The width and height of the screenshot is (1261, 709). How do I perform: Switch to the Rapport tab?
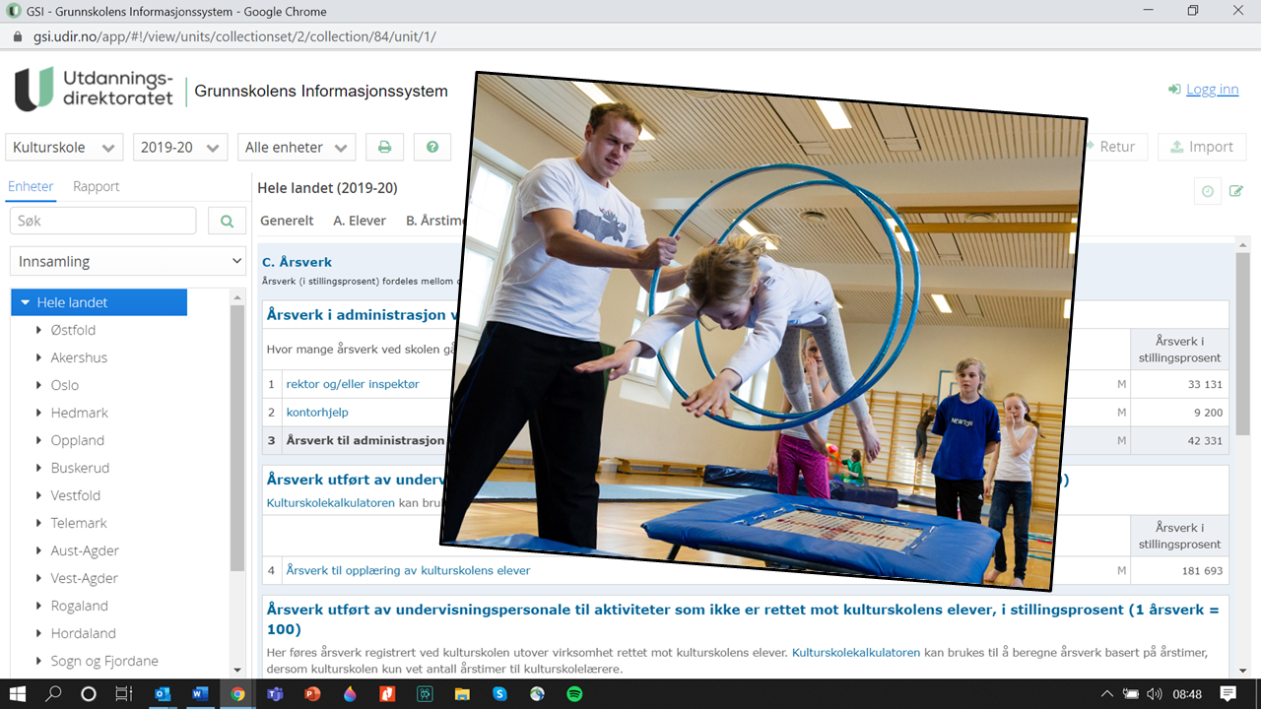click(x=96, y=186)
